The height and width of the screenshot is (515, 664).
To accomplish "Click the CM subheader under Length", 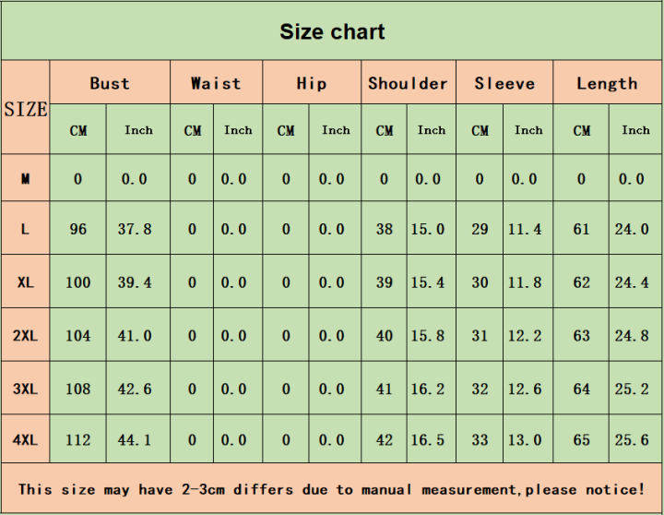I will (x=581, y=130).
